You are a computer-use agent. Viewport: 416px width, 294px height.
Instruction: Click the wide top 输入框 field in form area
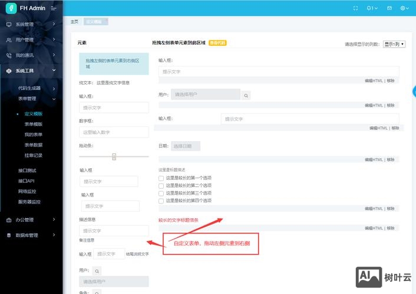279,72
